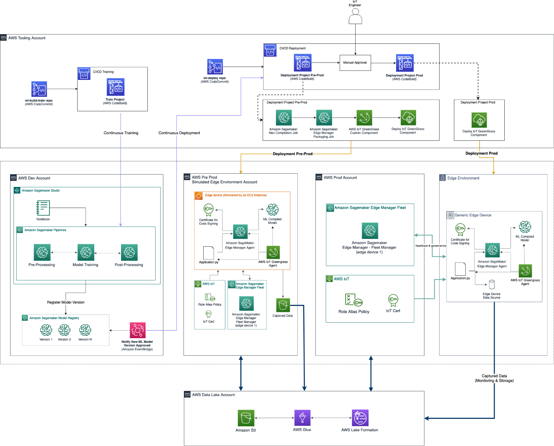Select the 'Generic Edge Device' heading

pos(473,215)
